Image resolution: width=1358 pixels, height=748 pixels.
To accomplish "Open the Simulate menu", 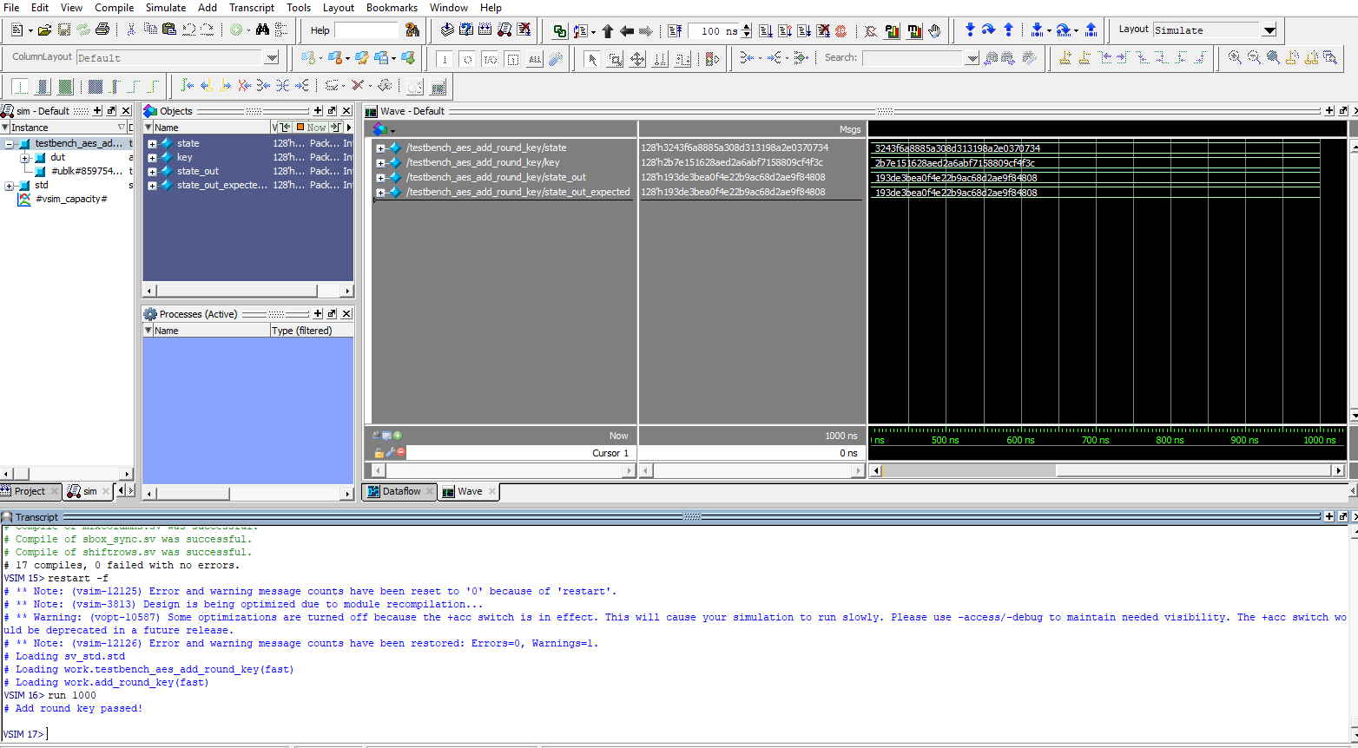I will point(165,8).
